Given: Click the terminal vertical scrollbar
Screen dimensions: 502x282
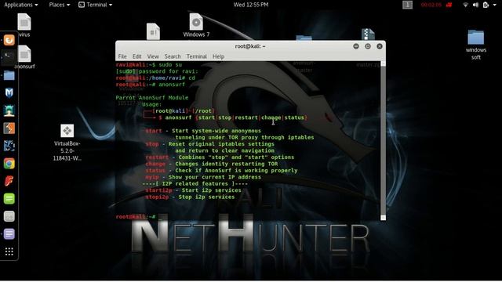Looking at the screenshot, I should click(x=383, y=141).
